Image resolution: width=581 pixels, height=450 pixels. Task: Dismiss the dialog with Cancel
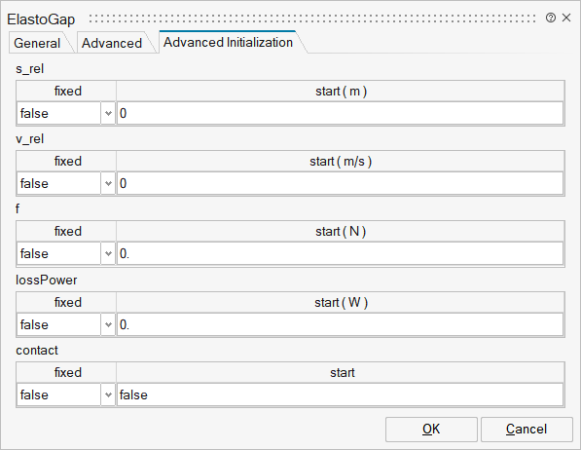click(x=527, y=430)
